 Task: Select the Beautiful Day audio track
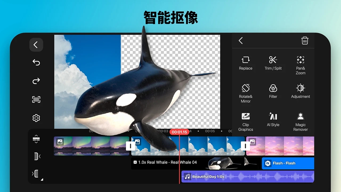(248, 177)
